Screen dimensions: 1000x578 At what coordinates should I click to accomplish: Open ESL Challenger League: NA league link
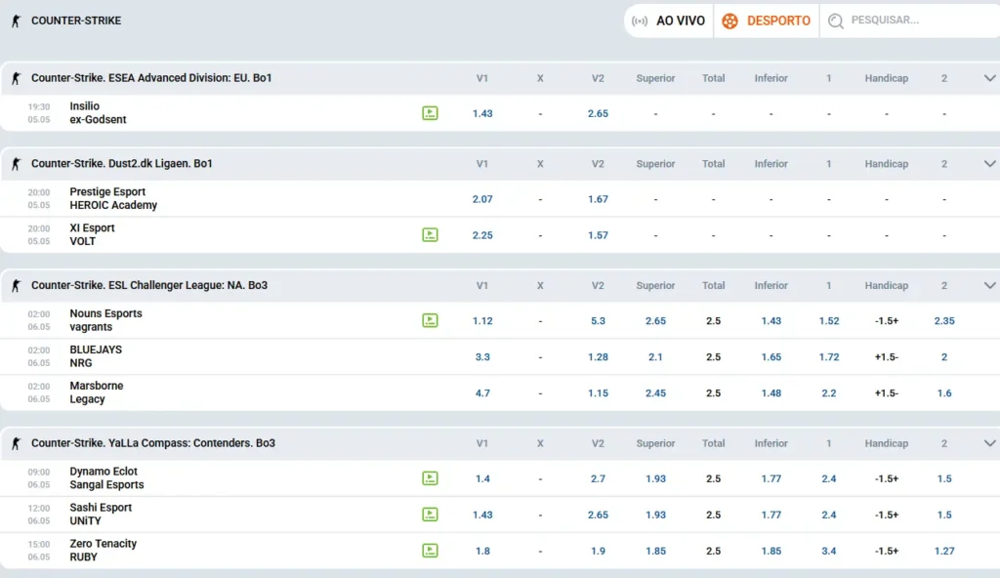pos(149,285)
